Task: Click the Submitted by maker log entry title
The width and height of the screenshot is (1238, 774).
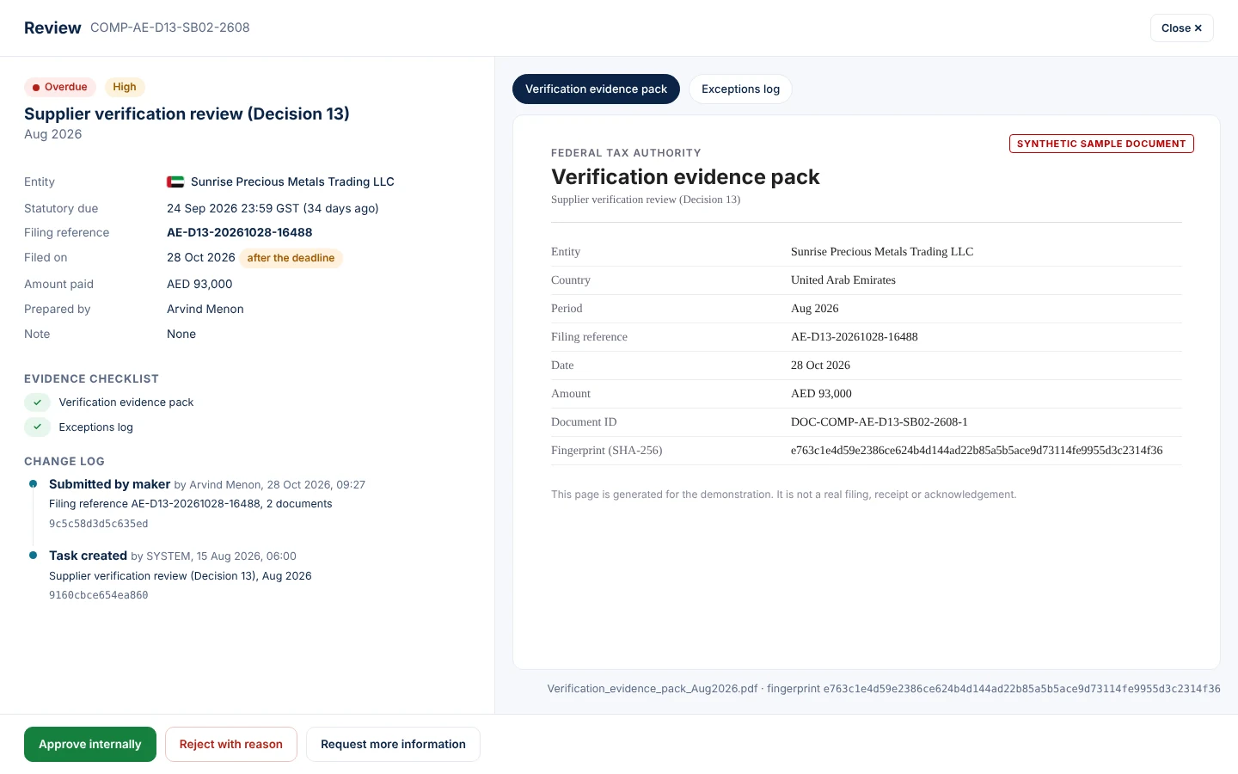Action: coord(109,484)
